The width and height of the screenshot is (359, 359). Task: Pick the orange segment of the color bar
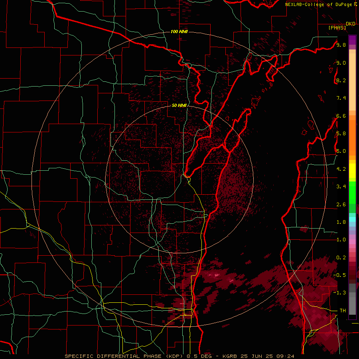(x=352, y=137)
